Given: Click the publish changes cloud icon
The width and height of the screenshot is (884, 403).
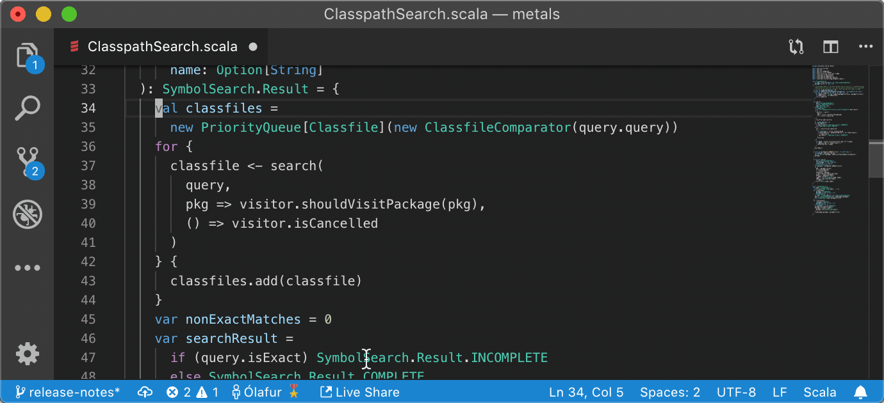Looking at the screenshot, I should [145, 392].
